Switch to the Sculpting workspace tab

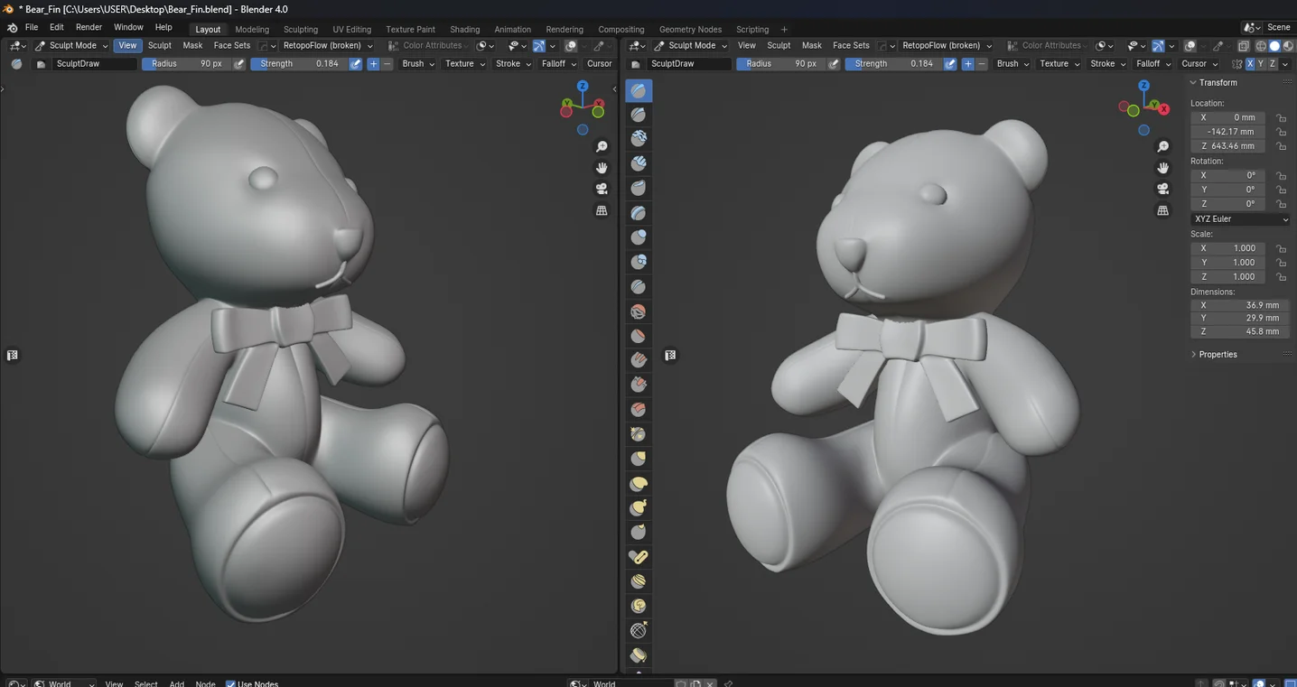pos(301,30)
